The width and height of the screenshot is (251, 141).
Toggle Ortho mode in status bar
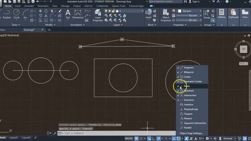tap(154, 138)
